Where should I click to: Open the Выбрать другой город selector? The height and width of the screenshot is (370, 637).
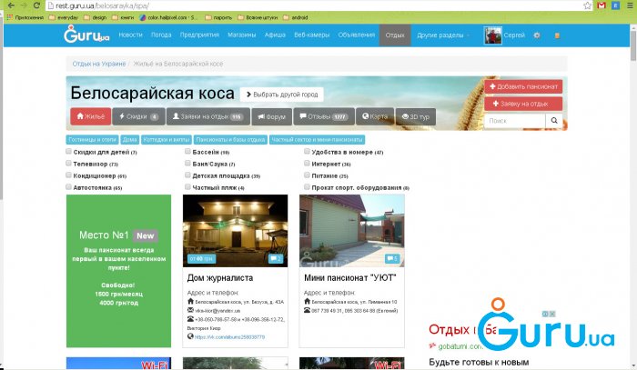pos(282,95)
